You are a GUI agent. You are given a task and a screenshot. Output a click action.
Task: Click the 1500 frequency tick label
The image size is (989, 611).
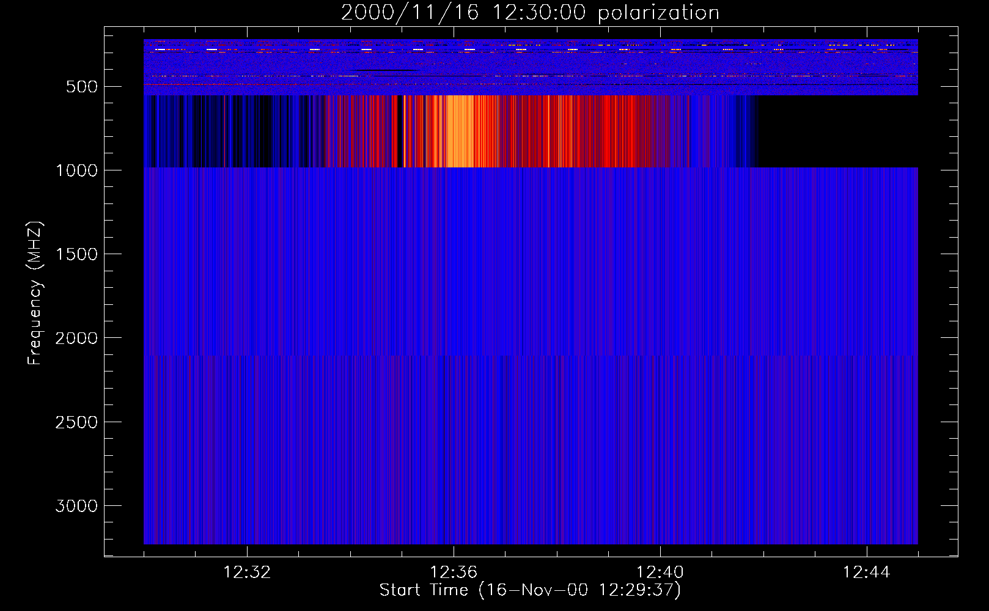tap(76, 254)
